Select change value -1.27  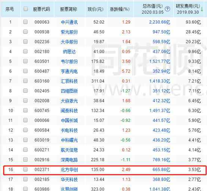(125, 91)
